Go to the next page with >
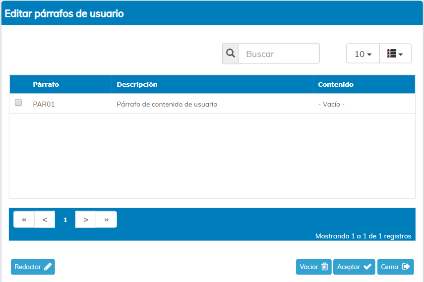 click(86, 220)
